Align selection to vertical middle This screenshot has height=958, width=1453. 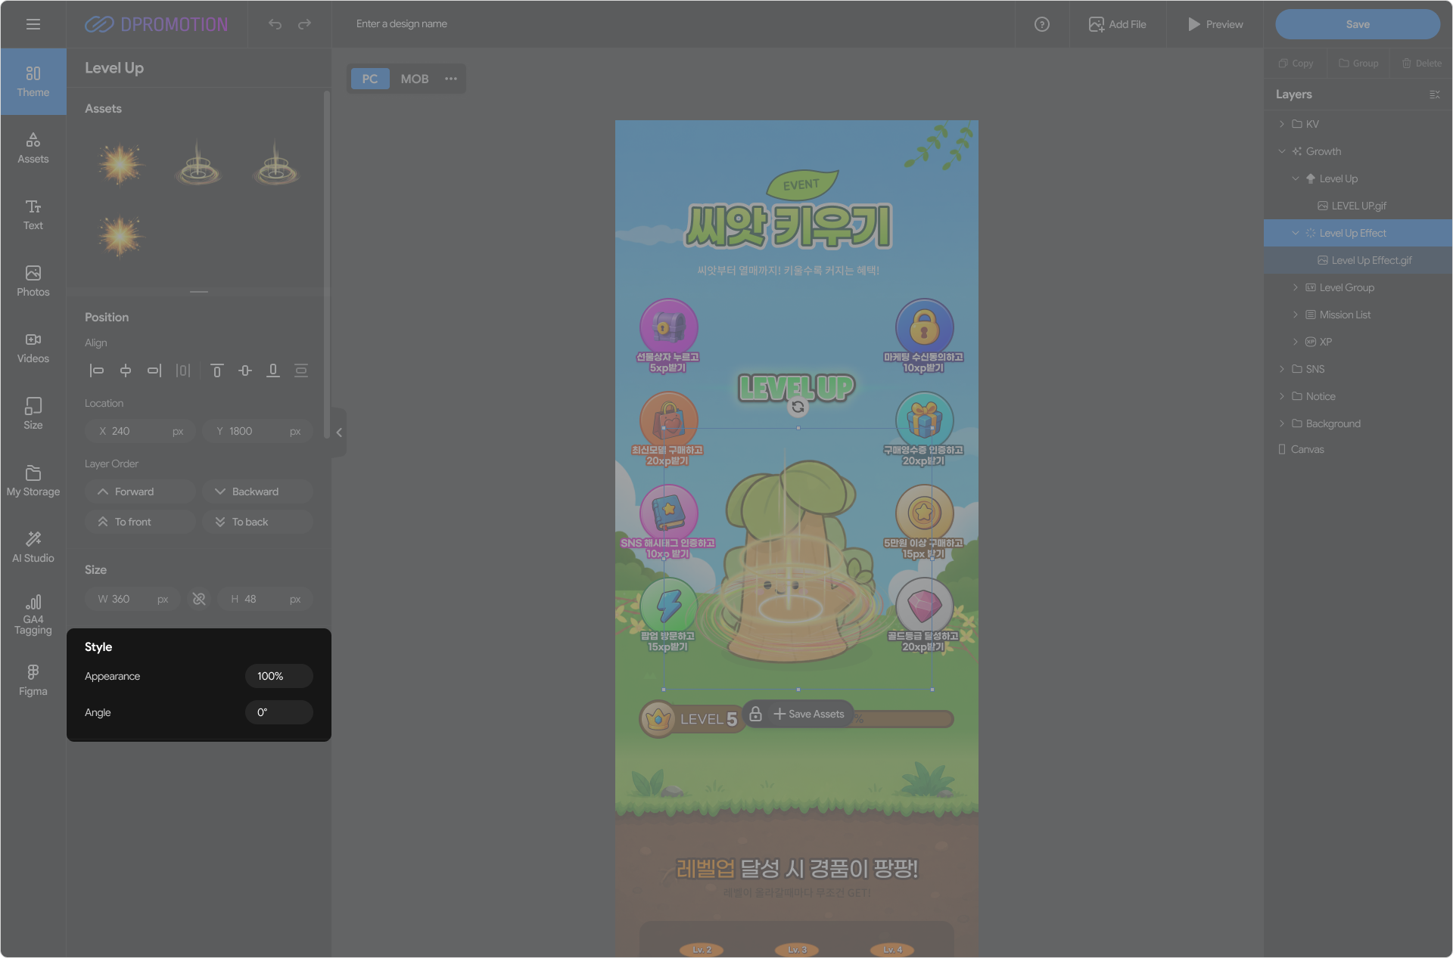point(245,370)
